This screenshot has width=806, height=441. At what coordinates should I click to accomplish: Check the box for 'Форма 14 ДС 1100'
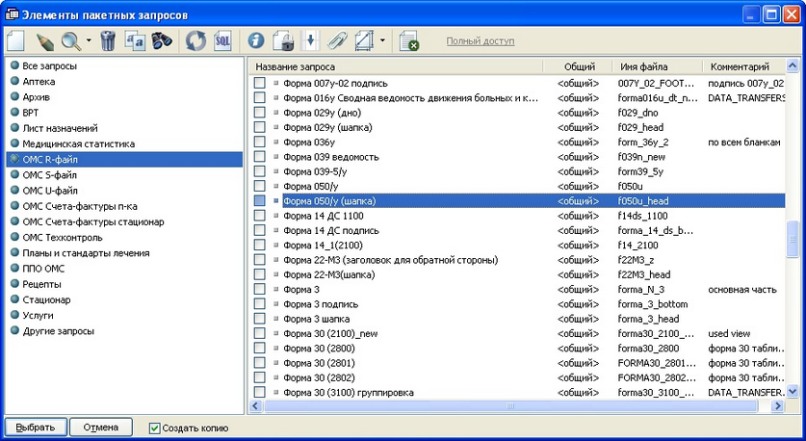pyautogui.click(x=260, y=216)
